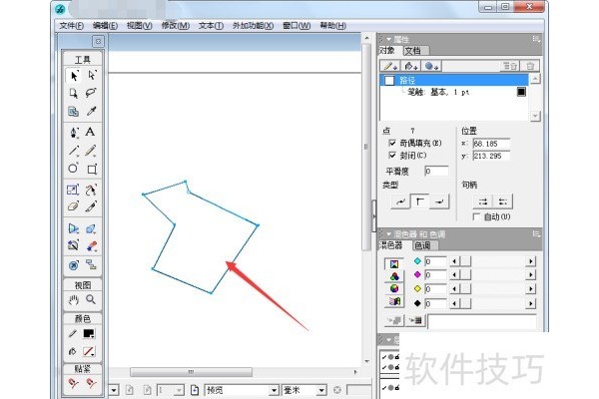Select the Extrude tool
The image size is (599, 399).
pyautogui.click(x=91, y=228)
